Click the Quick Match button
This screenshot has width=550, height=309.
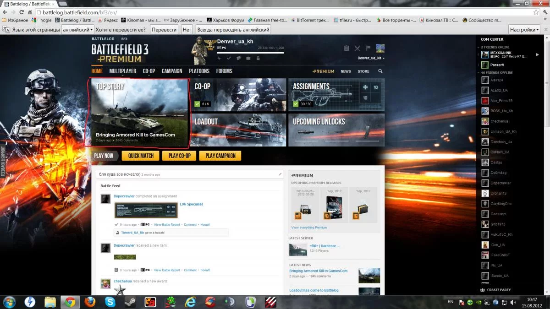(141, 156)
